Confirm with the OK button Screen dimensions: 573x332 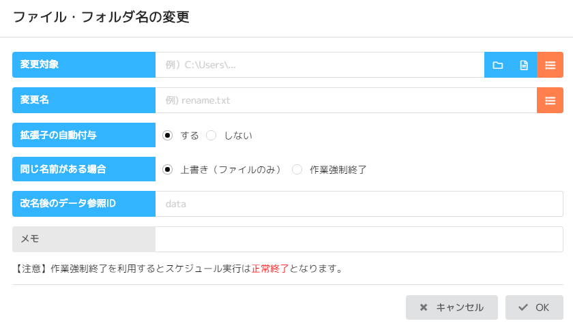[534, 307]
